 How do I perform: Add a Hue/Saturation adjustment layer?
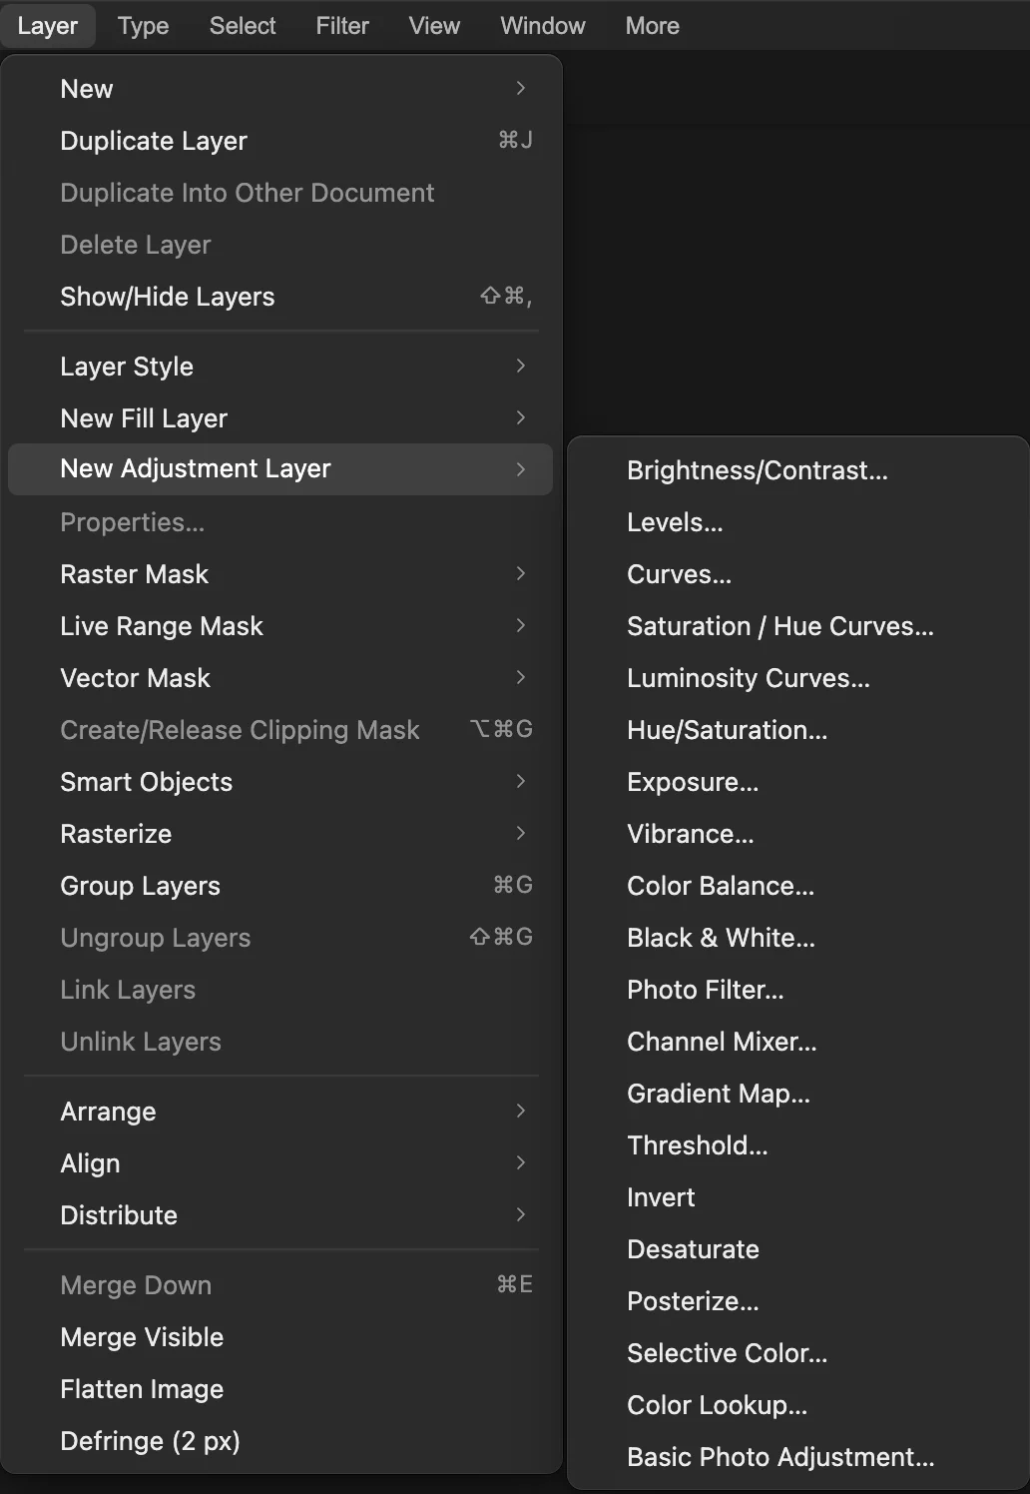point(798,730)
